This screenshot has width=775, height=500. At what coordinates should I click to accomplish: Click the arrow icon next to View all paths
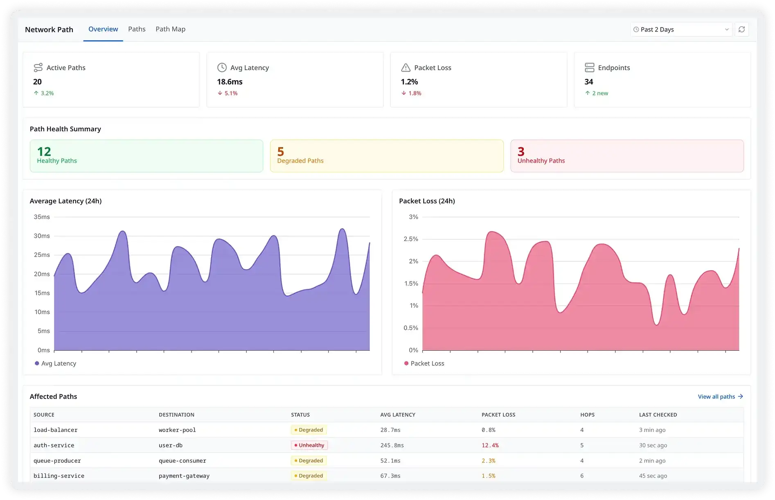click(740, 396)
